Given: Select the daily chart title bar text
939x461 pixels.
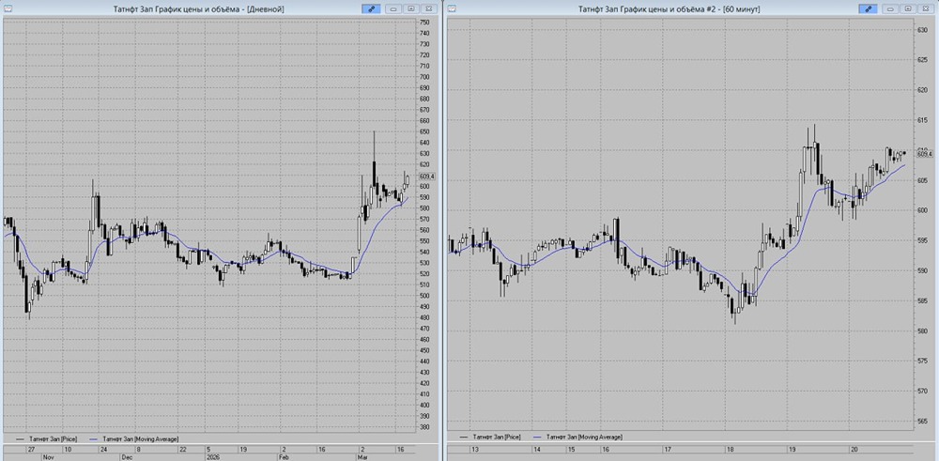Looking at the screenshot, I should coord(199,9).
